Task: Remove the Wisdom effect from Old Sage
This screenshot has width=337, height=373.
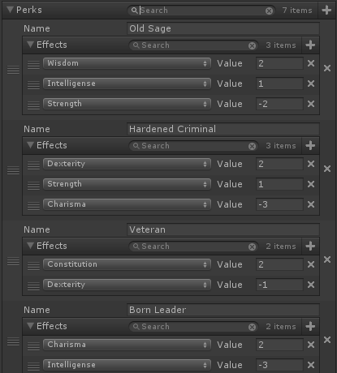Action: tap(311, 63)
